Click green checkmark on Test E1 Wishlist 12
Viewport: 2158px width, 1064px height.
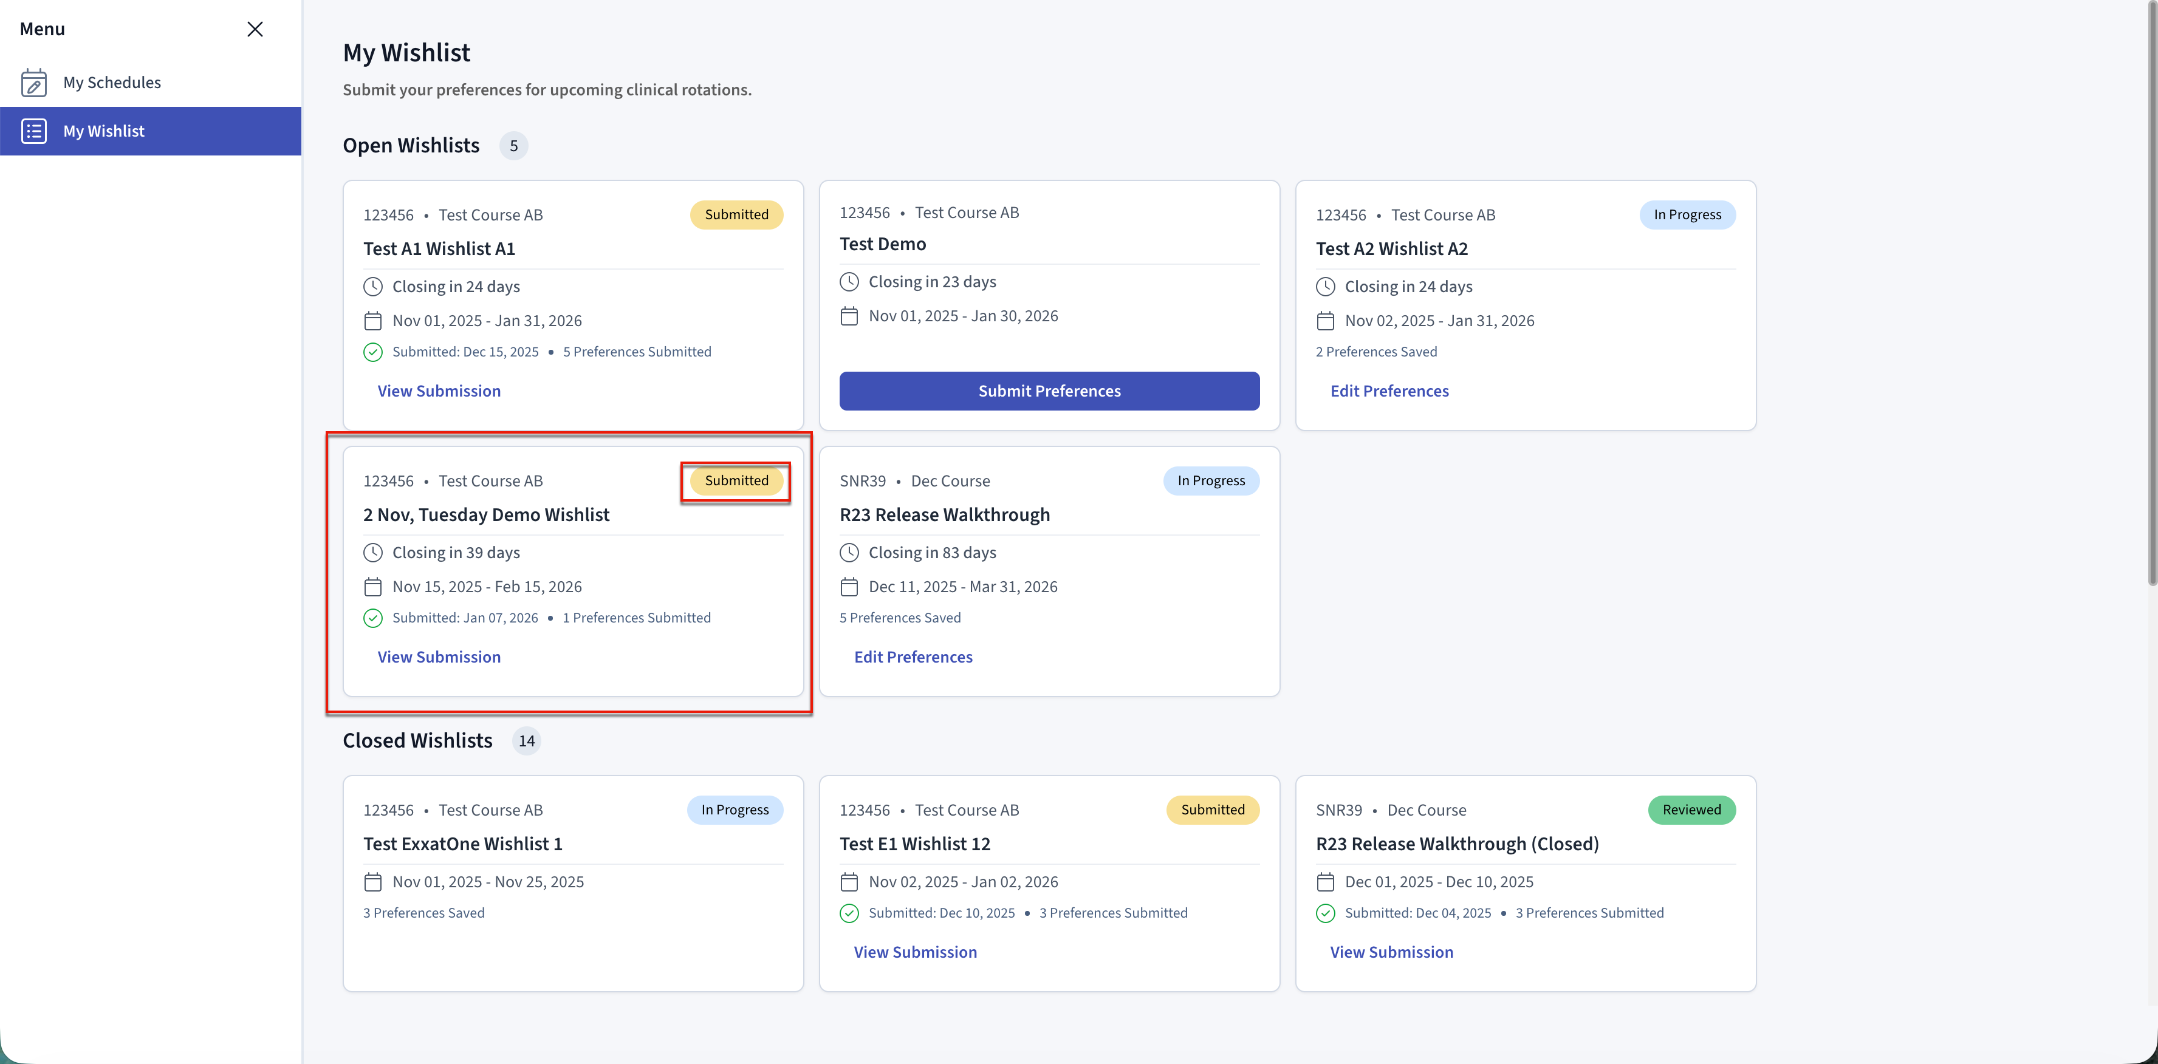[849, 913]
